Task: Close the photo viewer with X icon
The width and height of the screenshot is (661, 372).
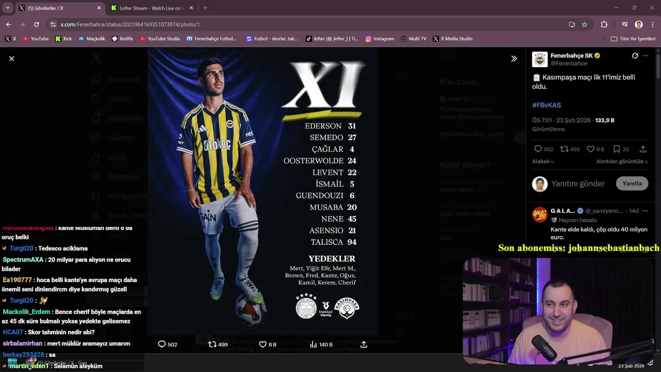Action: coord(11,59)
